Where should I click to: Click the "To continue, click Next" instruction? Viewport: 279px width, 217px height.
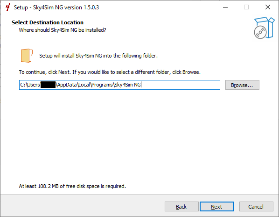[110, 72]
